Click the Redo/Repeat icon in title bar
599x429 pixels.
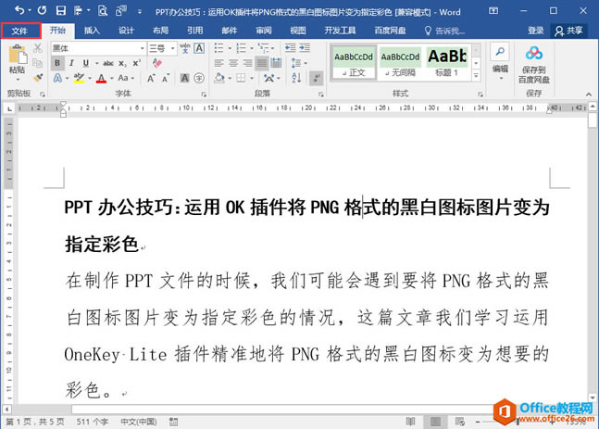coord(42,11)
